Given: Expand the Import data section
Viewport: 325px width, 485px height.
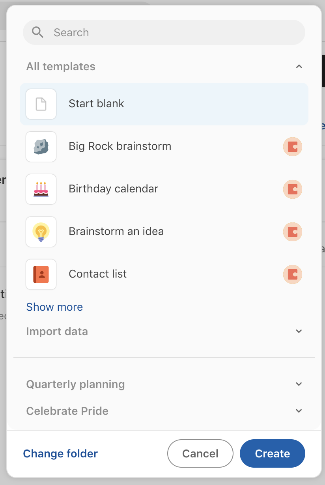Looking at the screenshot, I should (x=299, y=331).
